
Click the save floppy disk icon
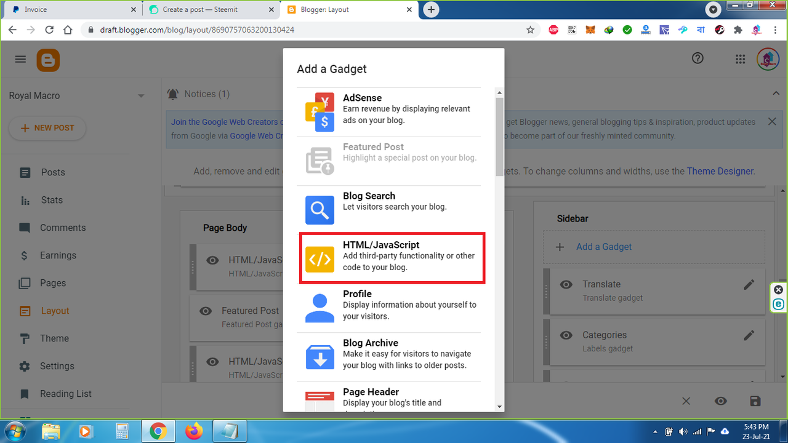755,401
